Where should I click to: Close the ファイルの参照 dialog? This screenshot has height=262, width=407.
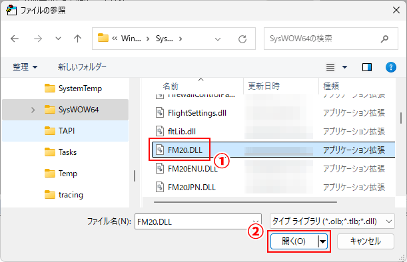(x=396, y=10)
